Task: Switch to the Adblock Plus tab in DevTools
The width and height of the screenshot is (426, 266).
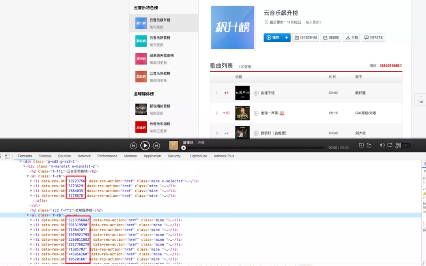Action: tap(224, 156)
